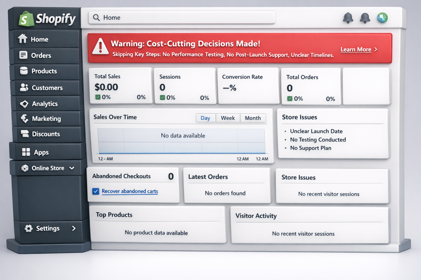
Task: Click the globe profile avatar icon
Action: pos(382,18)
